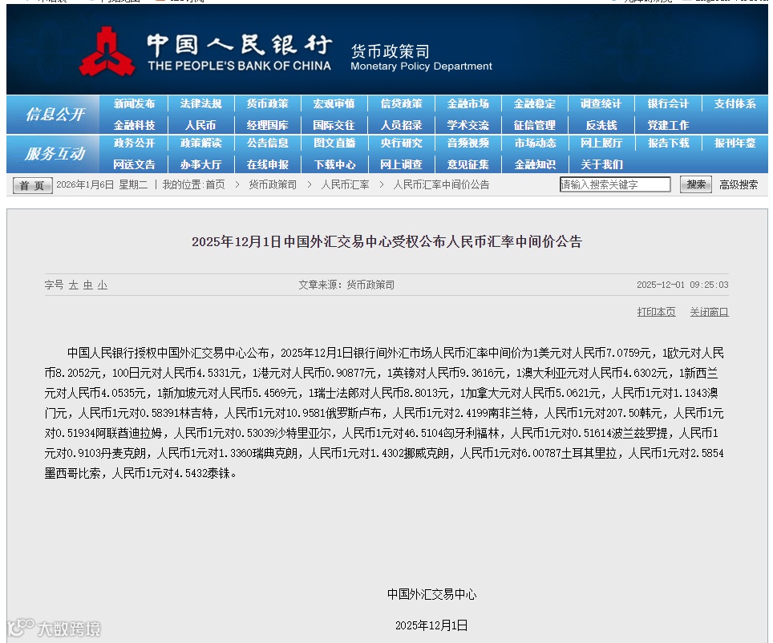Image resolution: width=773 pixels, height=643 pixels.
Task: Select 人员招录 in navigation
Action: click(401, 125)
